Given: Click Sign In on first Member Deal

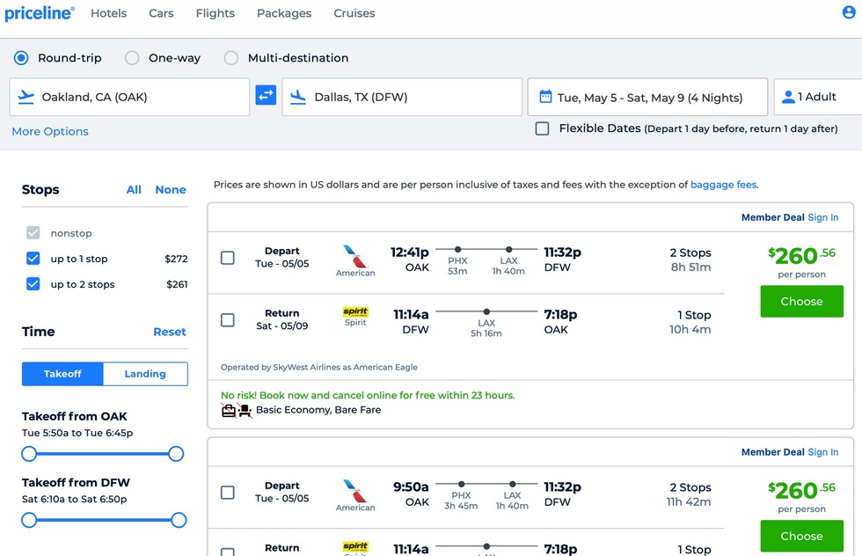Looking at the screenshot, I should point(823,217).
